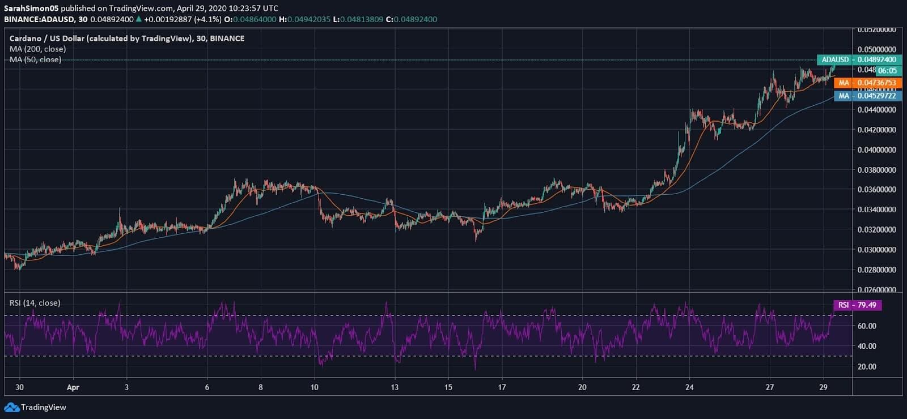Select the MA (50, close) indicator legend
Screen dimensions: 907x419
point(35,59)
